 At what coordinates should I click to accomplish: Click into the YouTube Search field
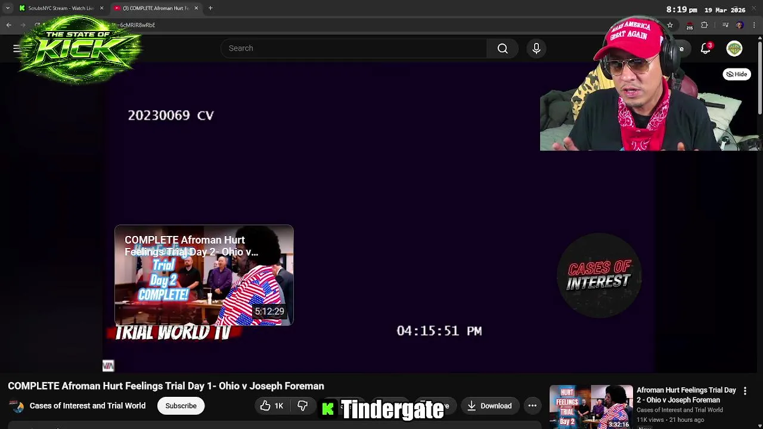click(x=353, y=48)
